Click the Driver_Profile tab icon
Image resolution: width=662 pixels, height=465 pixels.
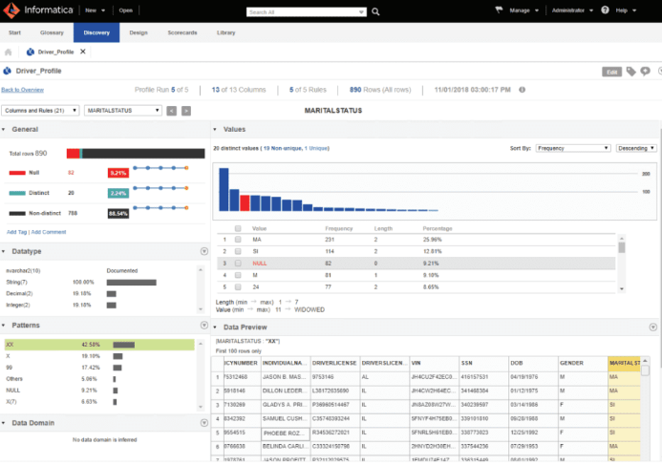30,52
